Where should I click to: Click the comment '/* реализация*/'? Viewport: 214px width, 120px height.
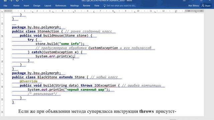click(42, 94)
